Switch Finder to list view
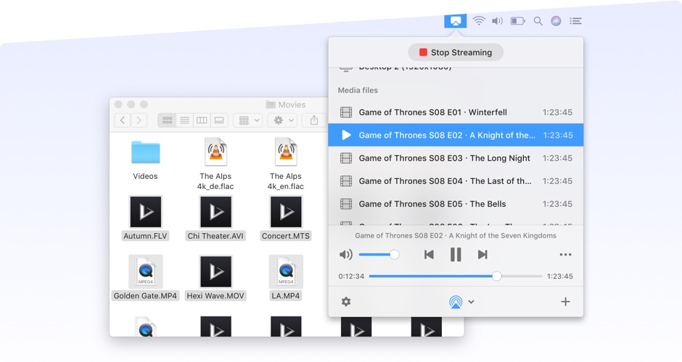The height and width of the screenshot is (362, 682). [x=184, y=120]
